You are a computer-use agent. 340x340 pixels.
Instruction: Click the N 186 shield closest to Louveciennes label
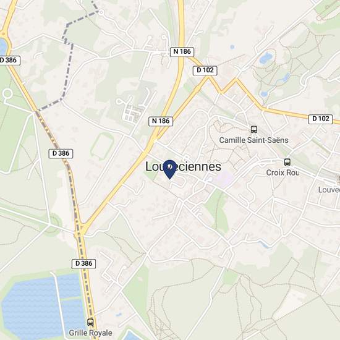[161, 121]
